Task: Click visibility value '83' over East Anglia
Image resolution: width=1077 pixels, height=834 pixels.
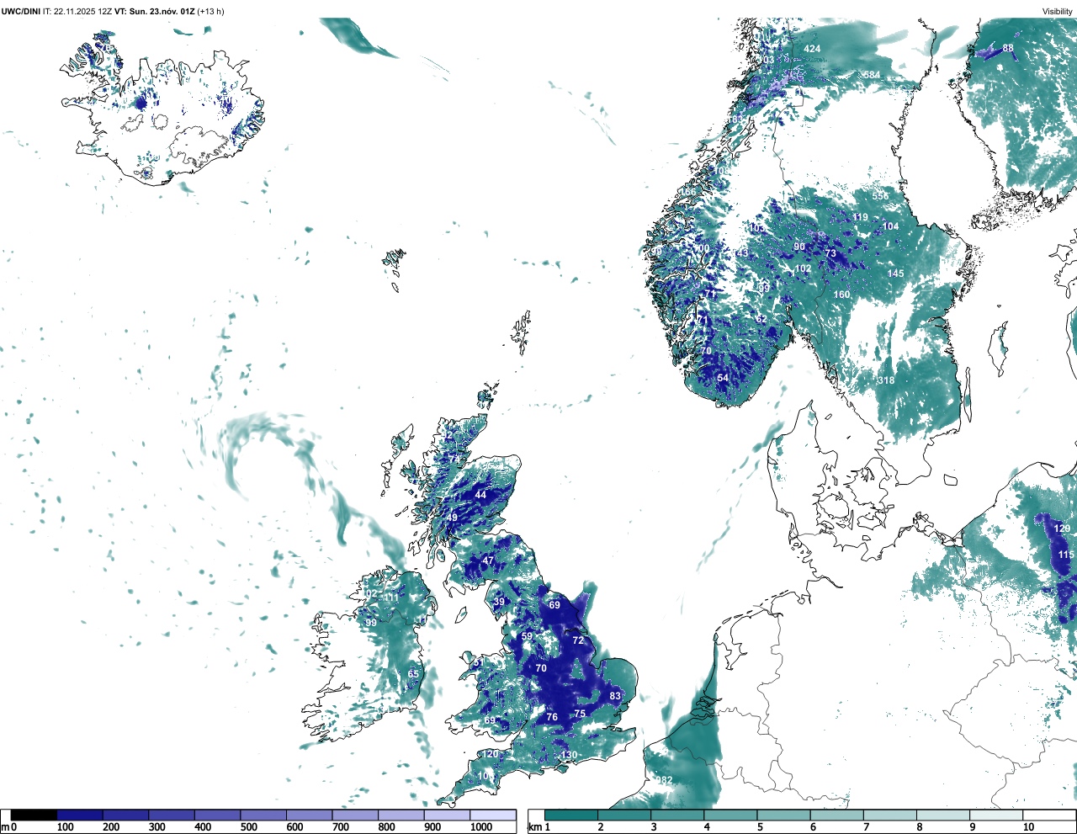Action: [x=615, y=696]
